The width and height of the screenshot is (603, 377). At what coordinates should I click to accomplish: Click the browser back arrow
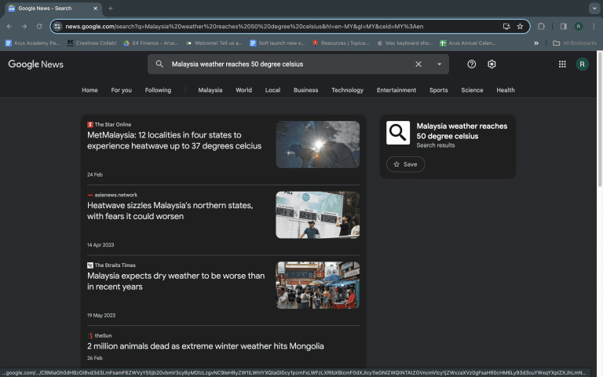pos(9,27)
